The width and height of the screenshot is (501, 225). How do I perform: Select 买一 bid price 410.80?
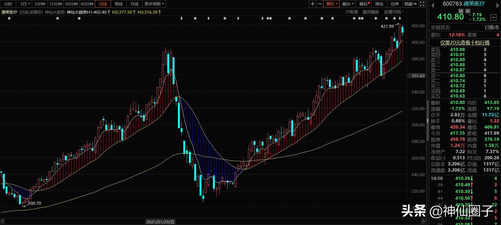[457, 76]
